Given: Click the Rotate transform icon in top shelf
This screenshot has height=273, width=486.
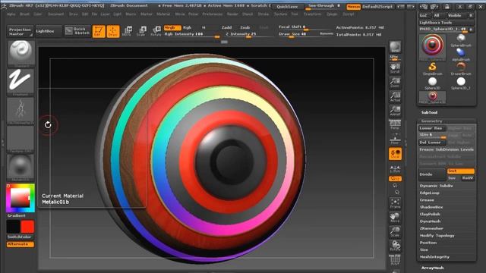Looking at the screenshot, I should pyautogui.click(x=156, y=31).
